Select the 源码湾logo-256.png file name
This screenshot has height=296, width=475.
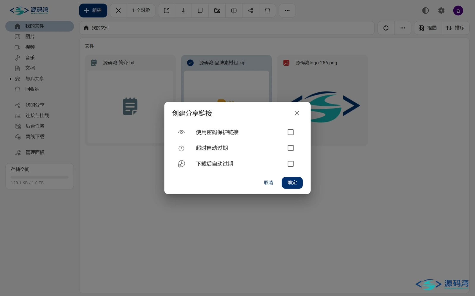(x=316, y=63)
